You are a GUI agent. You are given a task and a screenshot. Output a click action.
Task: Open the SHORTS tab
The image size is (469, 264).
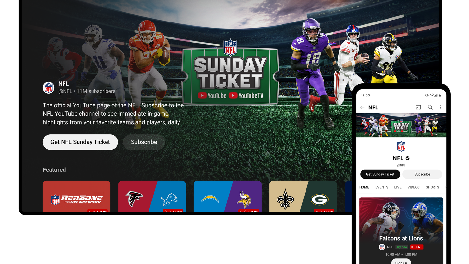(433, 187)
